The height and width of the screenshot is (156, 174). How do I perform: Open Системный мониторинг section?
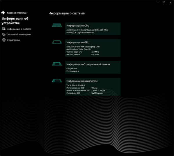point(19,35)
